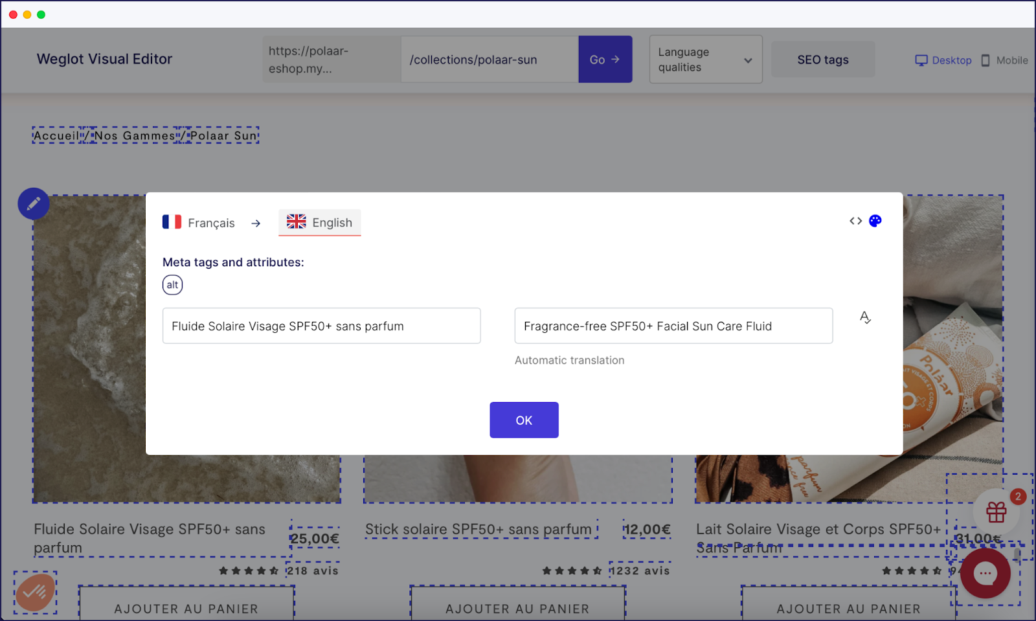Image resolution: width=1036 pixels, height=621 pixels.
Task: Open the SEO tags button
Action: 823,60
